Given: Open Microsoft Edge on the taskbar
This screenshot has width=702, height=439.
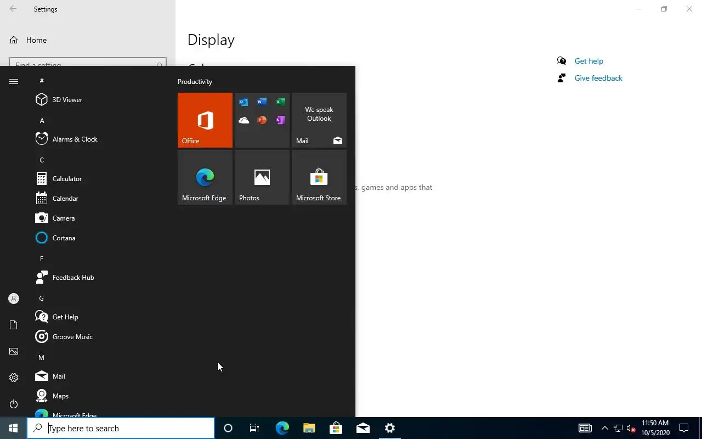Looking at the screenshot, I should tap(282, 428).
